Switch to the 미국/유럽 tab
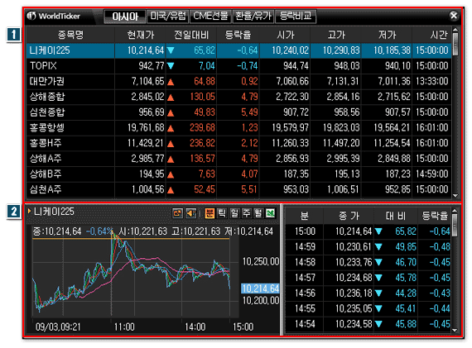 (168, 17)
